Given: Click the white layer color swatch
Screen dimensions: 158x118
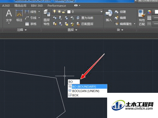Looking at the screenshot, I should 69,12.
